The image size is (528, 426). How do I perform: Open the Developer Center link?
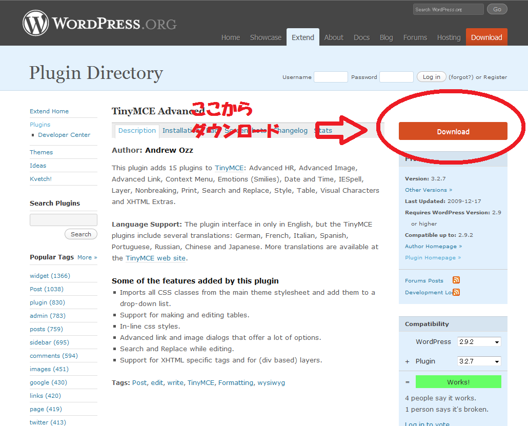tap(64, 135)
